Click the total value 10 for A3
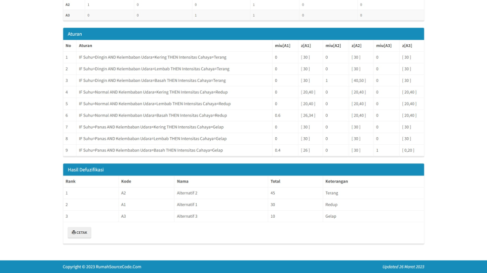Image resolution: width=487 pixels, height=273 pixels. coord(273,216)
